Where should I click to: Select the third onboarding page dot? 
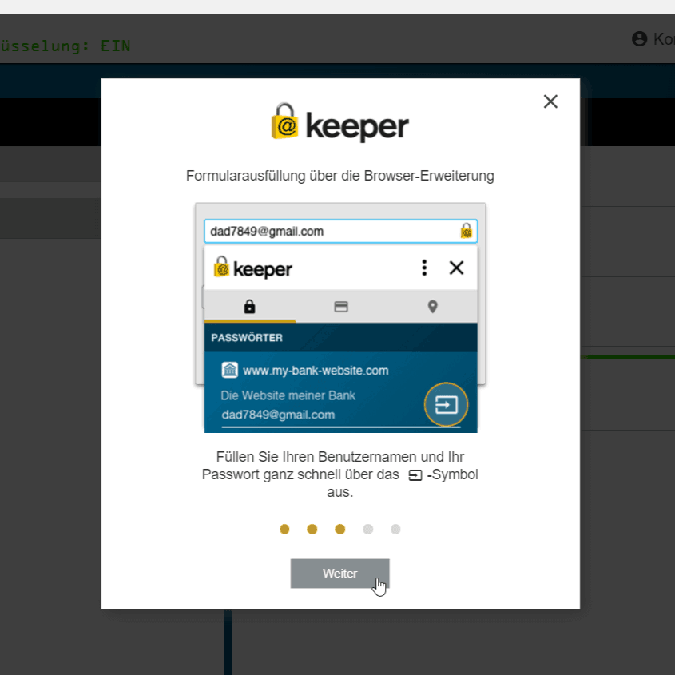click(x=340, y=529)
